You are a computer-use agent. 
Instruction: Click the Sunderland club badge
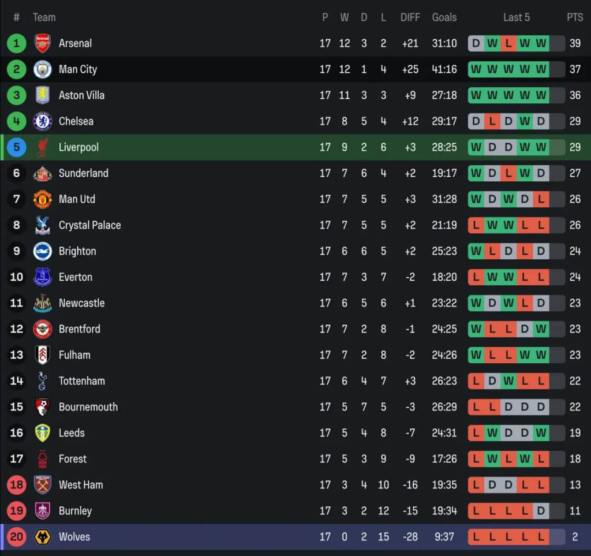point(43,173)
